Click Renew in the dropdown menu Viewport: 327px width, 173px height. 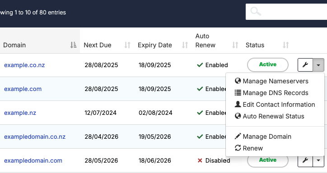click(248, 148)
